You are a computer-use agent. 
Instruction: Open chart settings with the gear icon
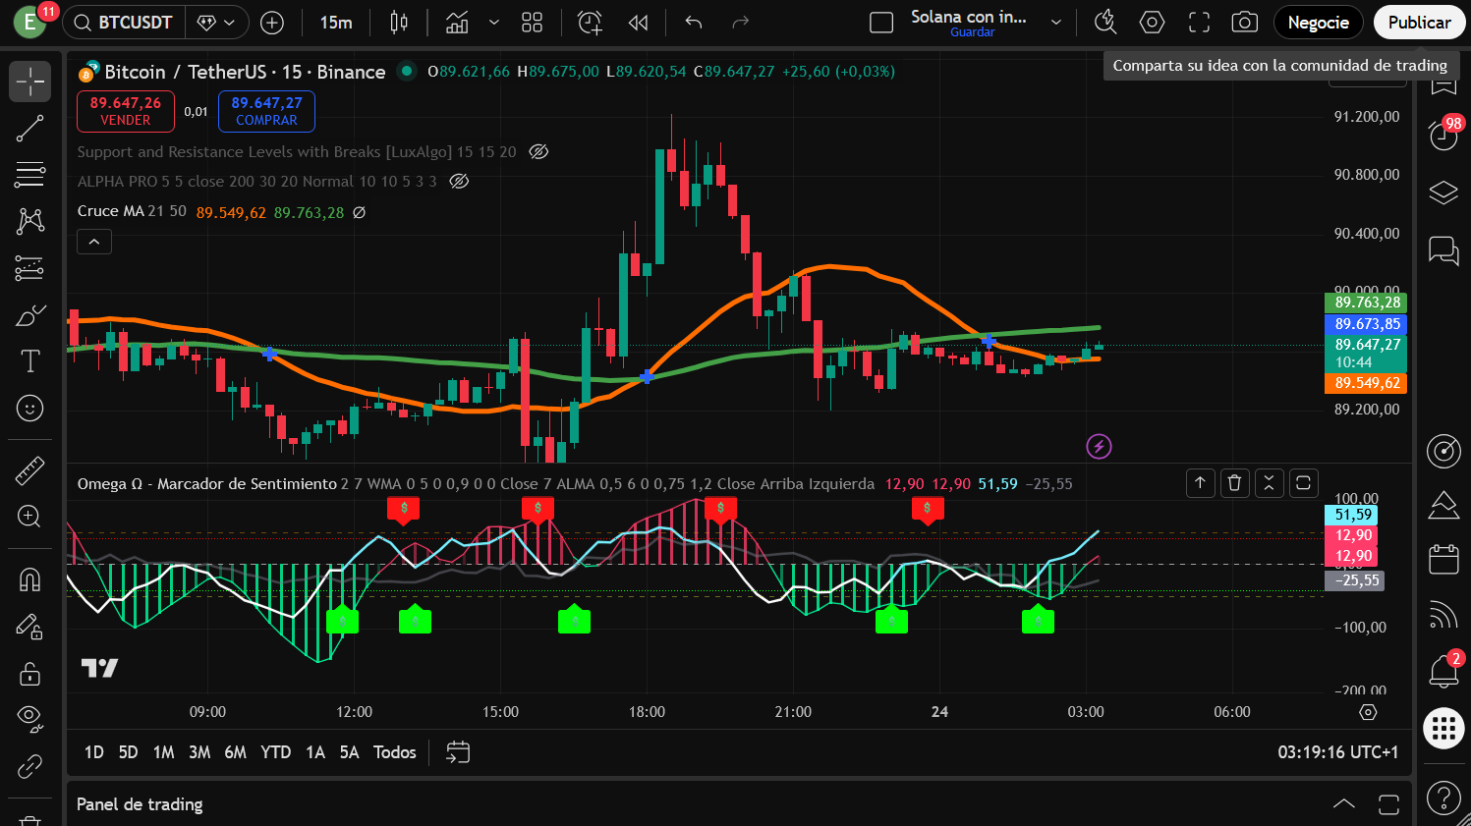point(1152,22)
